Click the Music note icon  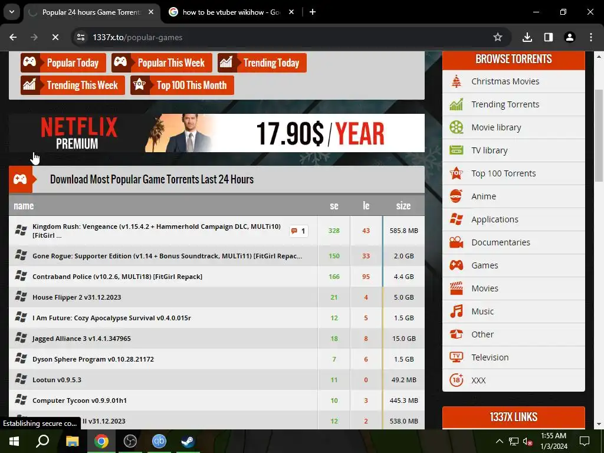pos(457,311)
